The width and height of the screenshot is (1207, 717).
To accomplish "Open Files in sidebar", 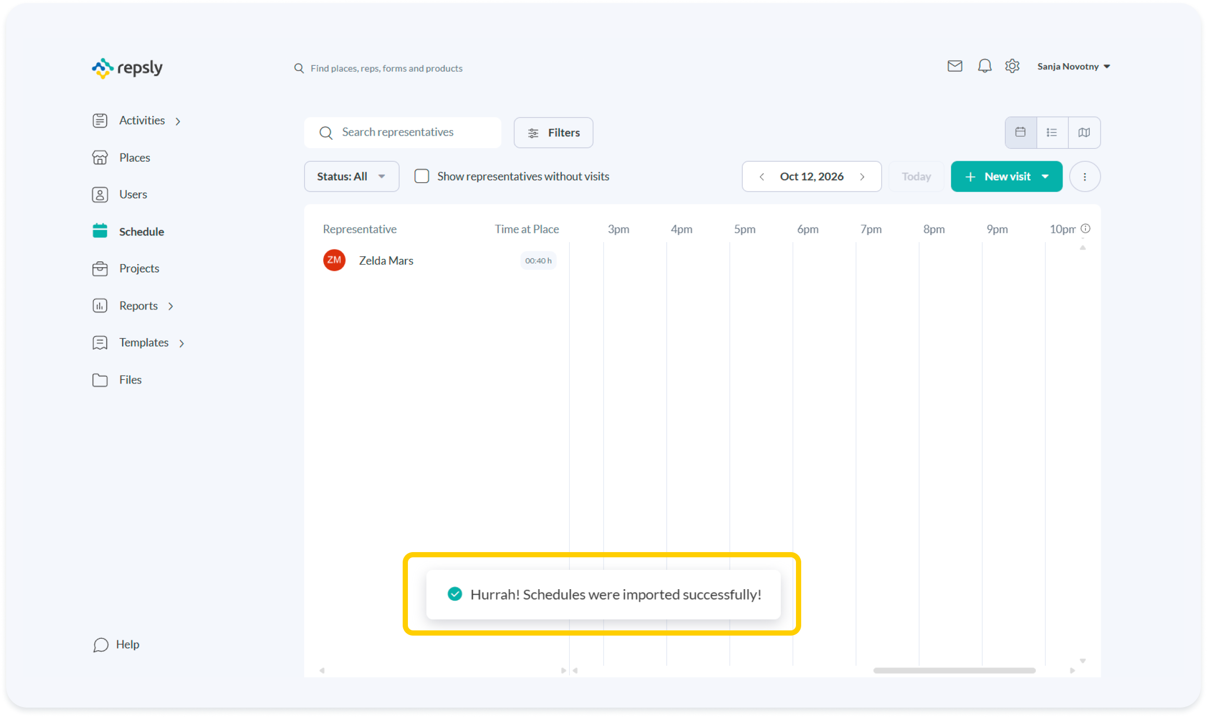I will click(117, 380).
